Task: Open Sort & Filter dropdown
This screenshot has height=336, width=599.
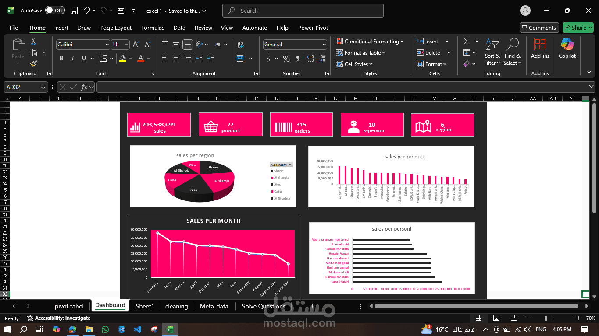Action: [x=492, y=52]
